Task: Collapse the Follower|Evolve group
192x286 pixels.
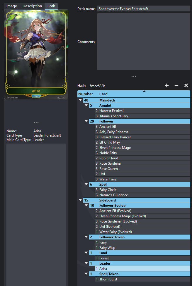Action: click(86, 206)
